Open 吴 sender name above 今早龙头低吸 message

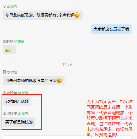click(4, 7)
